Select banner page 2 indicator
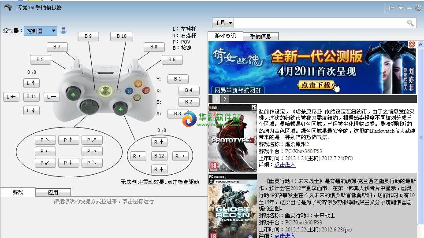 [224, 99]
